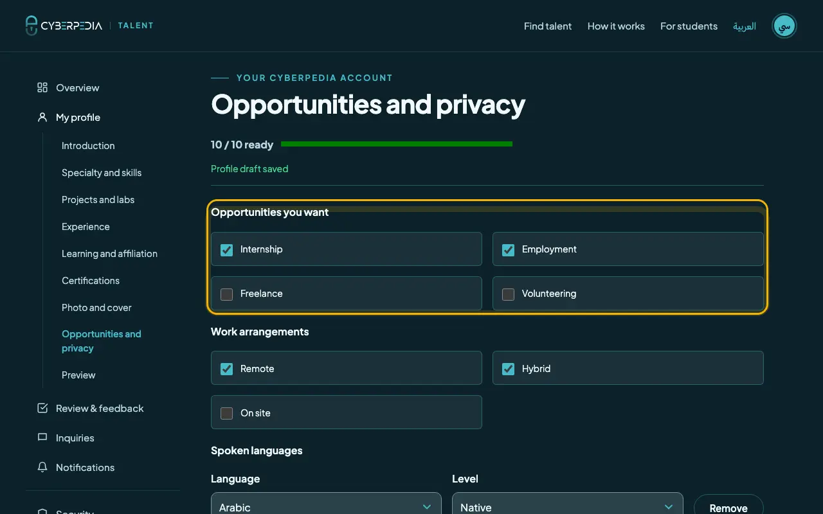
Task: Go to Photo and cover
Action: pyautogui.click(x=96, y=308)
